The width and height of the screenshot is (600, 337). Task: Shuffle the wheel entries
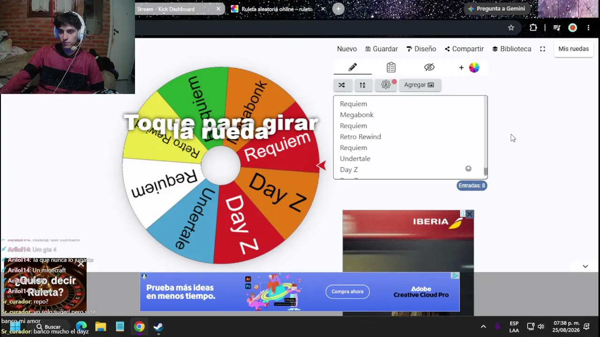coord(342,85)
